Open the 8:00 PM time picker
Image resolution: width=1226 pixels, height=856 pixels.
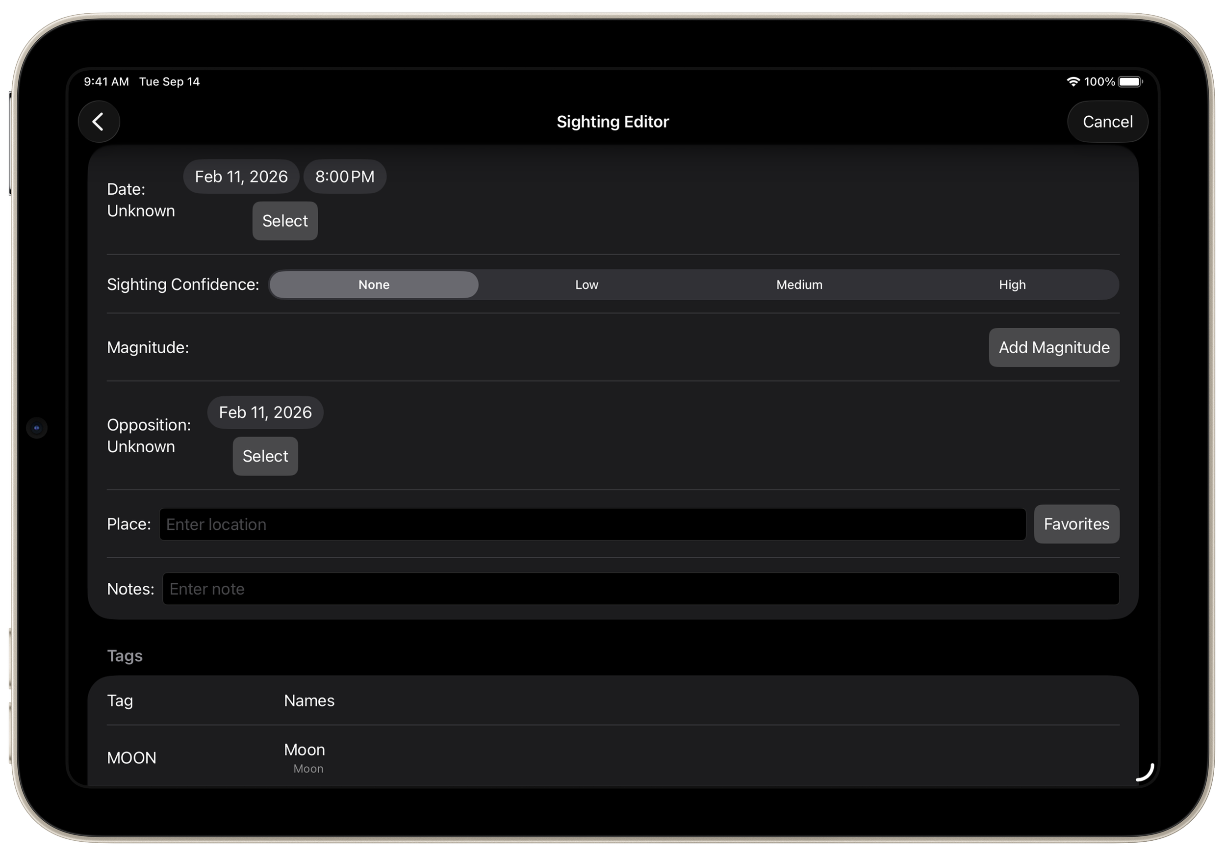[x=344, y=177]
